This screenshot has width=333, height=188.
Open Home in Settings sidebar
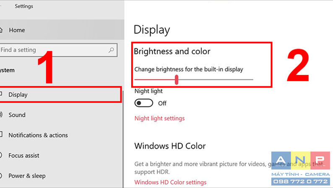[x=62, y=30]
